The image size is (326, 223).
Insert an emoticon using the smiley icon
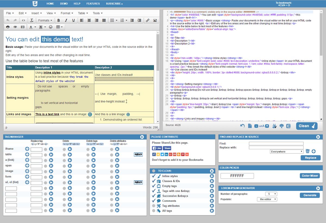tap(51, 27)
